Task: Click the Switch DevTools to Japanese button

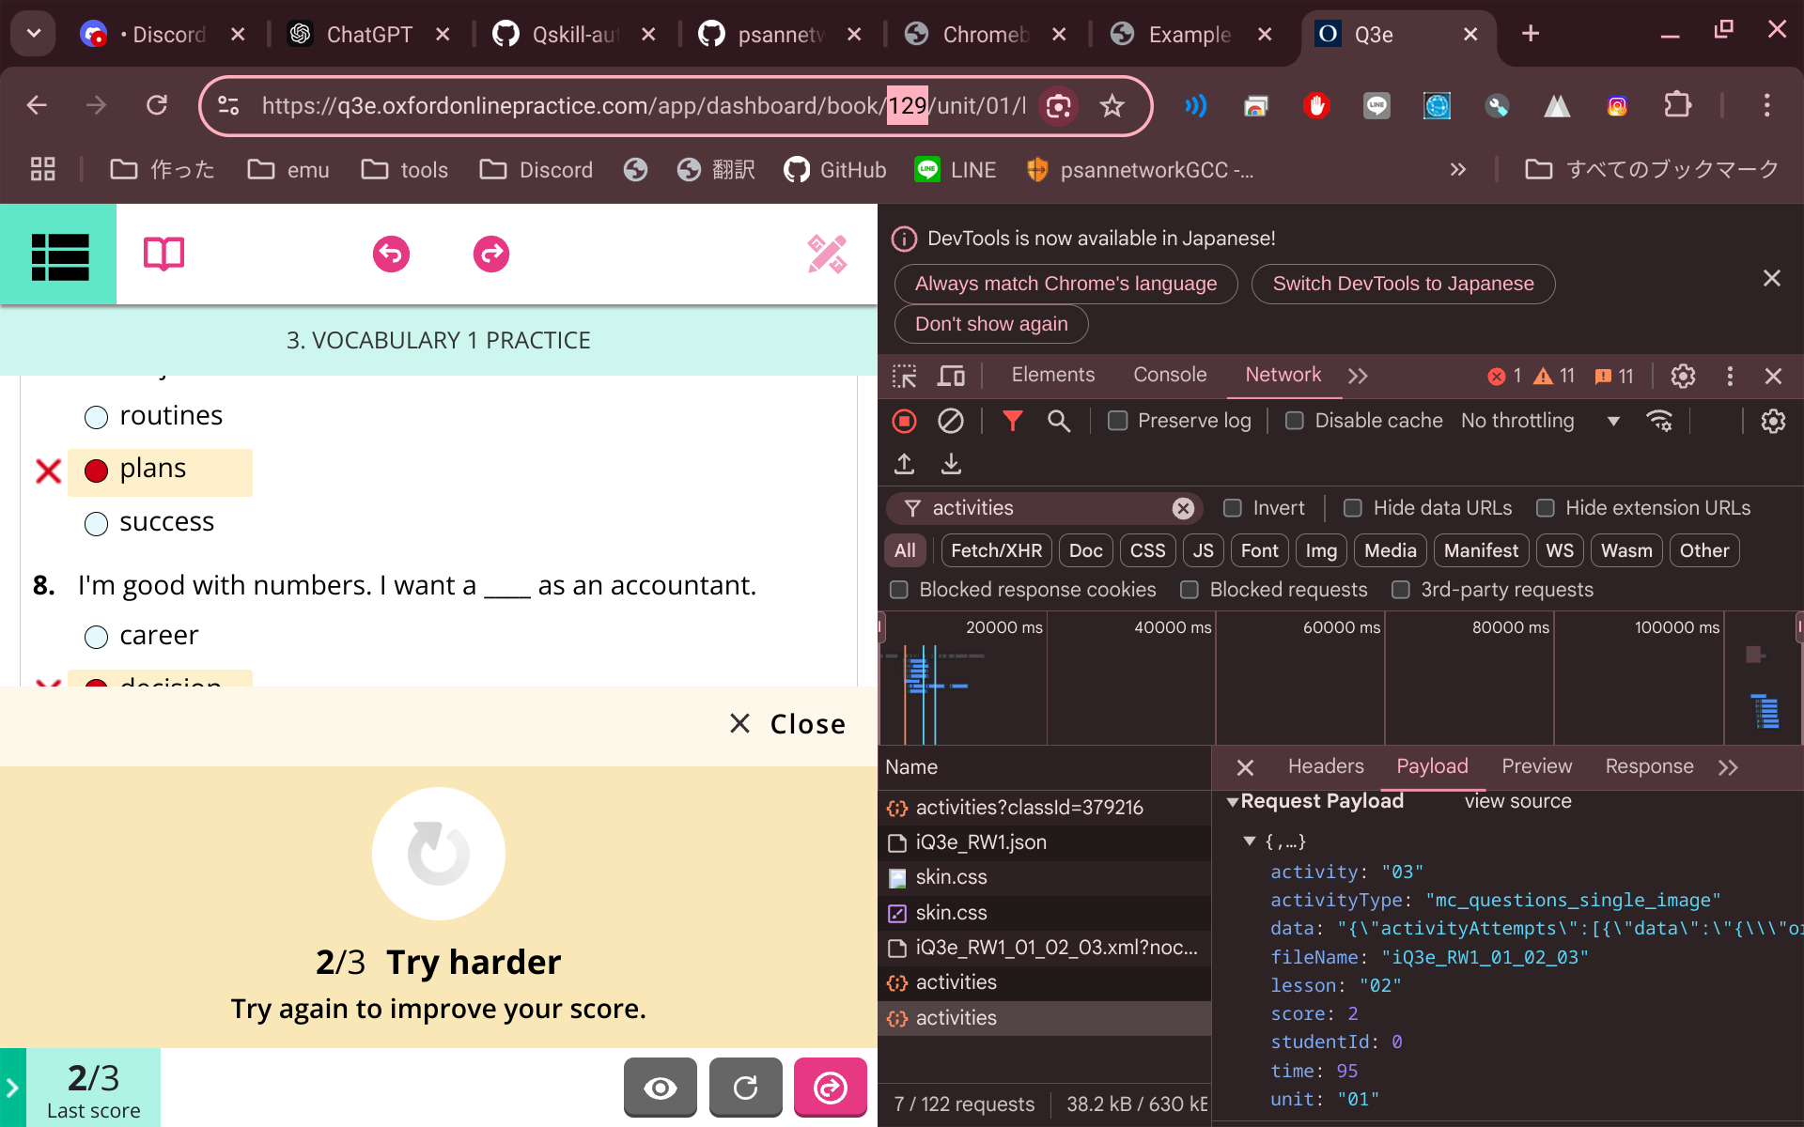Action: click(1401, 283)
